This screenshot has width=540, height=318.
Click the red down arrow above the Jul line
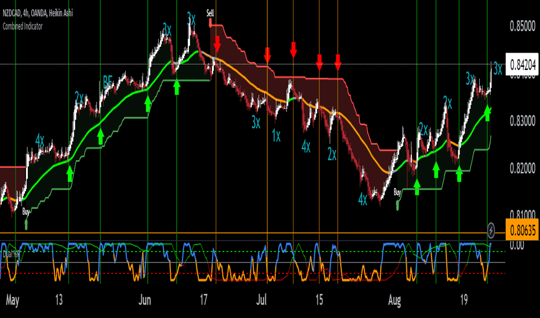point(267,55)
